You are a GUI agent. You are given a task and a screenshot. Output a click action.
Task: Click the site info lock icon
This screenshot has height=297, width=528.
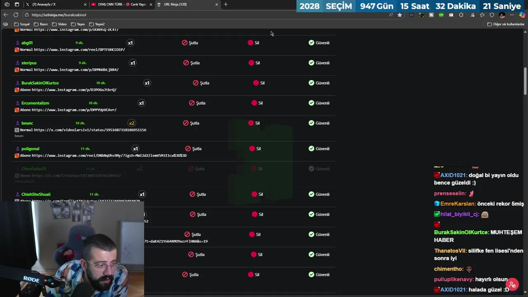point(26,15)
